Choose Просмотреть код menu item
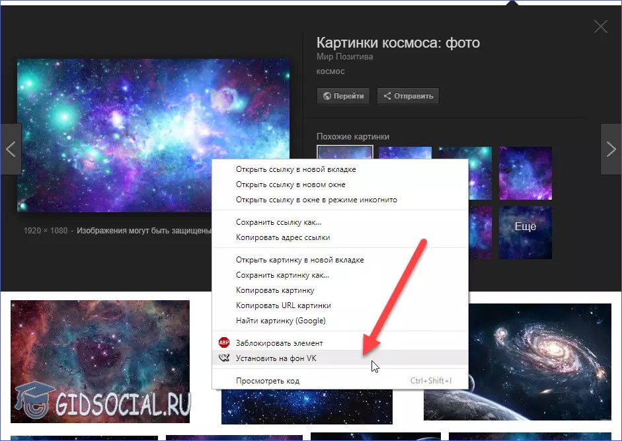 point(267,381)
